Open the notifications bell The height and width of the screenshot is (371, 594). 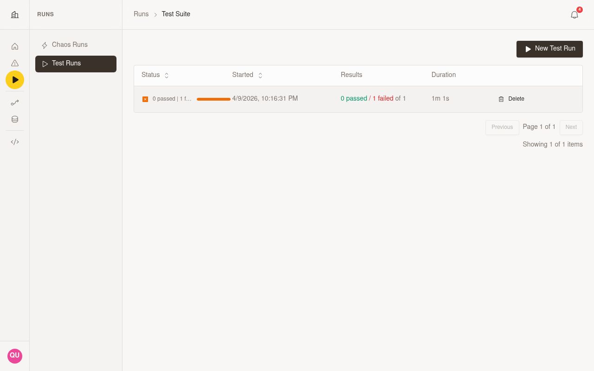(x=575, y=15)
